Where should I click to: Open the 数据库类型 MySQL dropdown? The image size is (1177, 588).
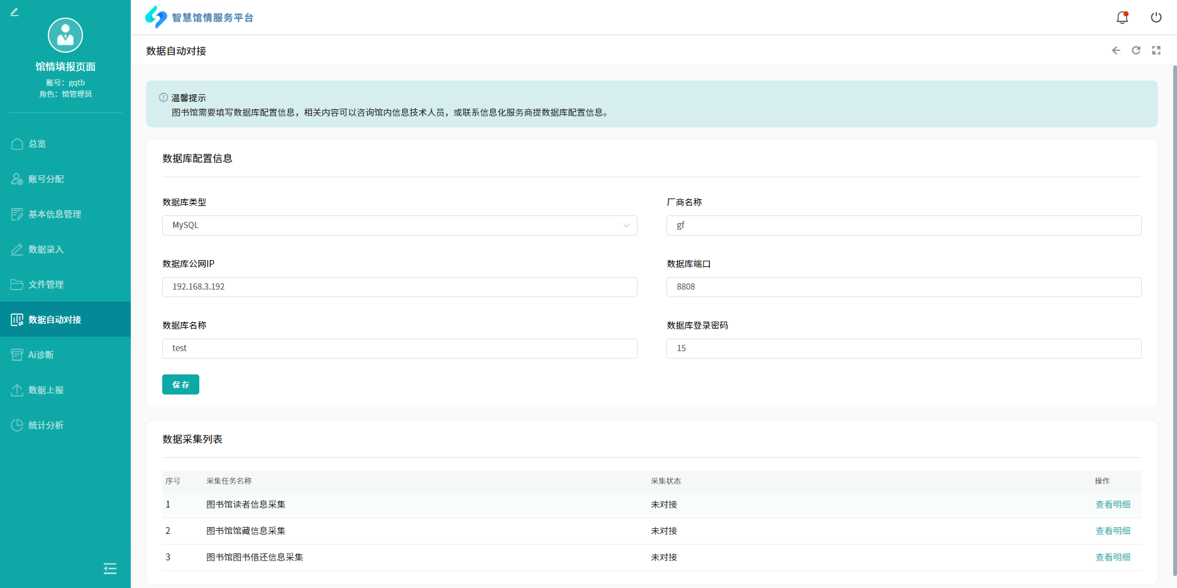[399, 226]
